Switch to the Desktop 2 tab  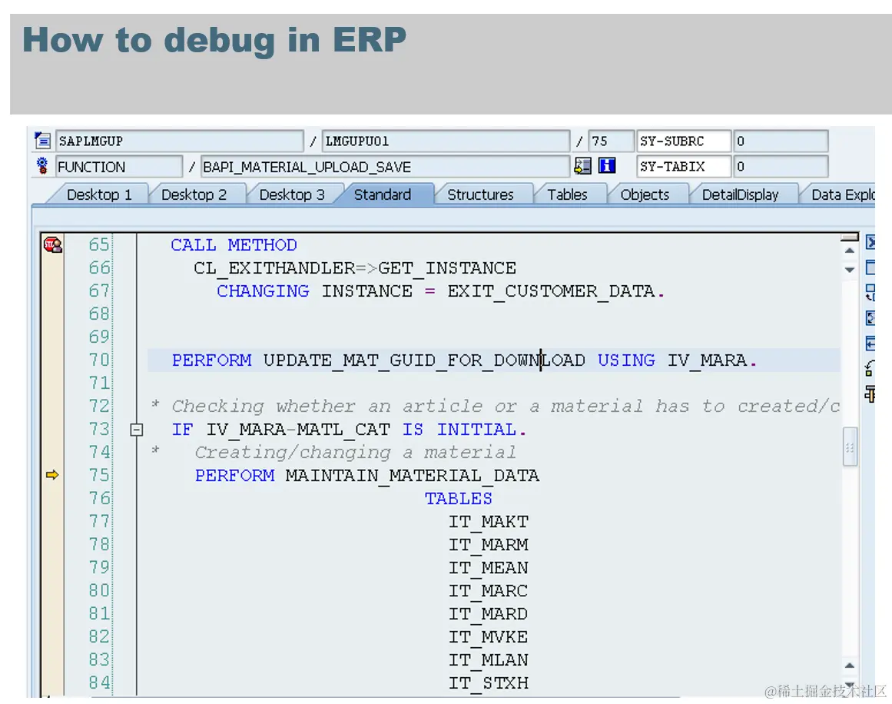pos(194,194)
